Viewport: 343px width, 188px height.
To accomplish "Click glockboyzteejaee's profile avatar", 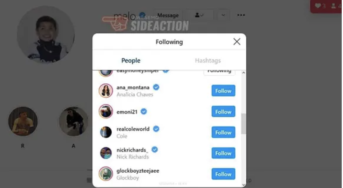I will point(106,174).
